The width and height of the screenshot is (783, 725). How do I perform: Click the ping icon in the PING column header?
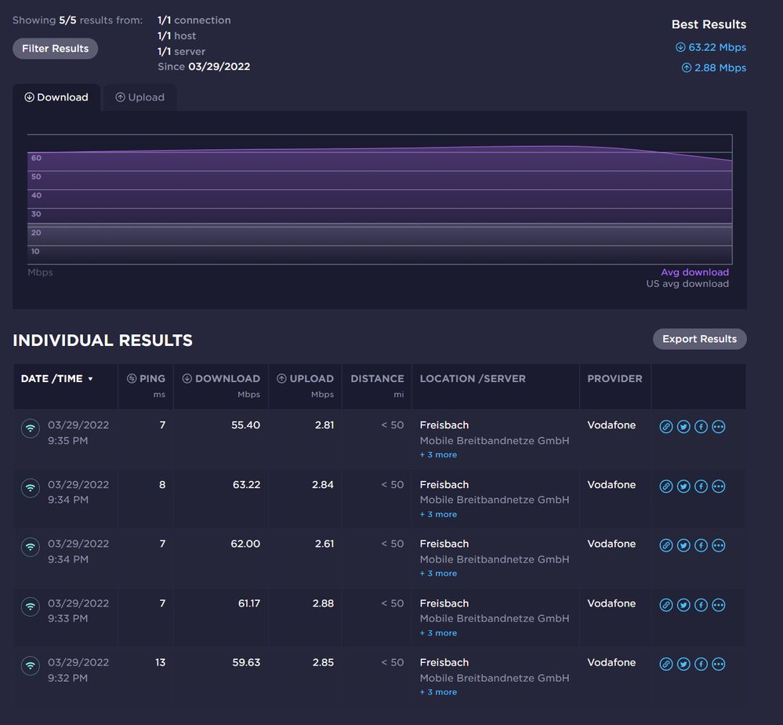(133, 377)
